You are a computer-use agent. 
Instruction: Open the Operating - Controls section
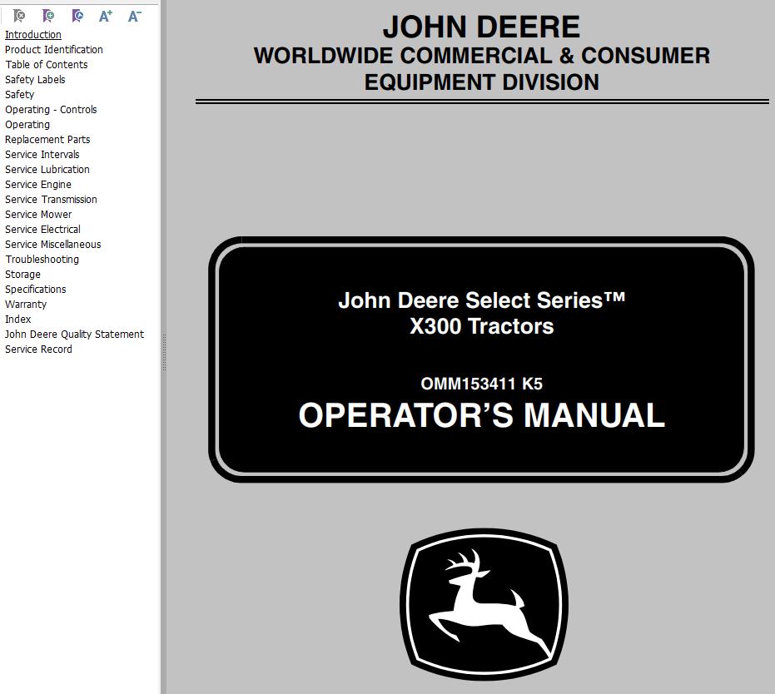click(x=51, y=109)
